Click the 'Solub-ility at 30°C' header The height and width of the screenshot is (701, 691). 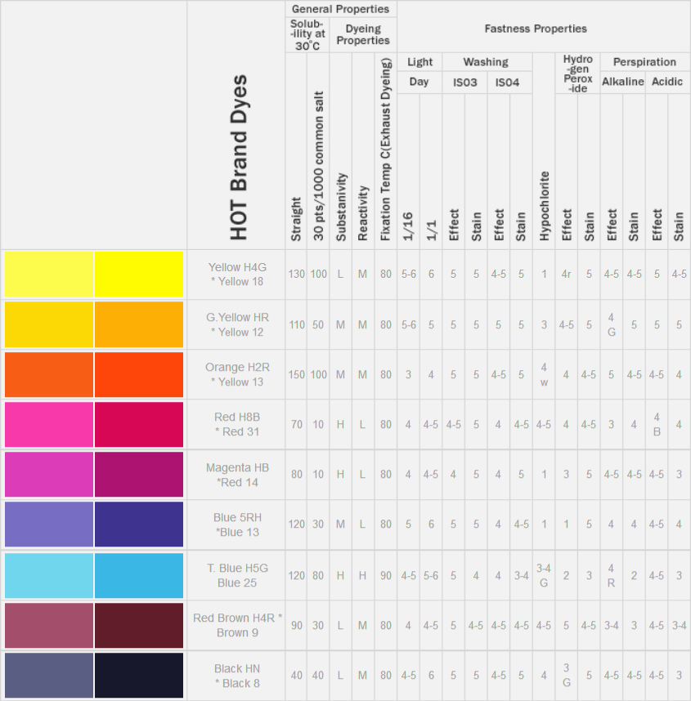(x=307, y=35)
